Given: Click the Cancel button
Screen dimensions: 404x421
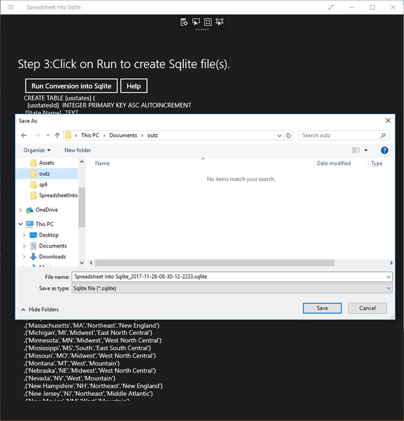Looking at the screenshot, I should (367, 308).
